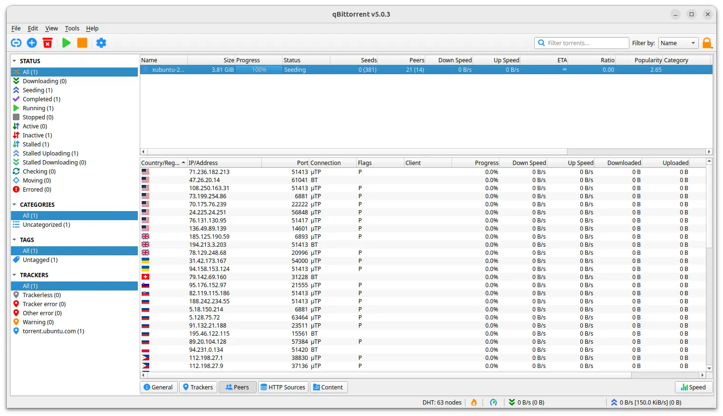Click the Add Torrent Link icon
The width and height of the screenshot is (723, 416).
click(16, 43)
